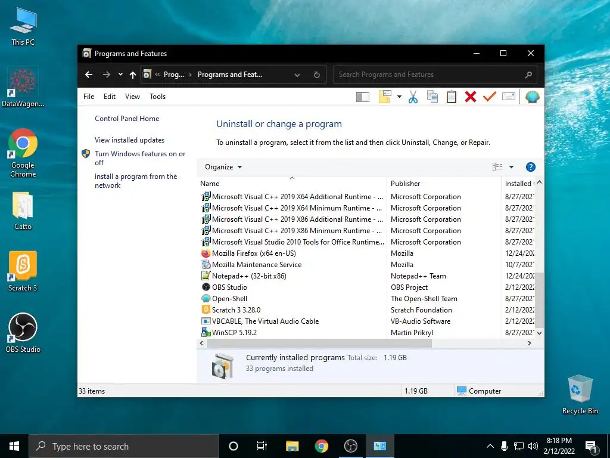610x458 pixels.
Task: Click the Rename toolbar icon
Action: coord(509,96)
